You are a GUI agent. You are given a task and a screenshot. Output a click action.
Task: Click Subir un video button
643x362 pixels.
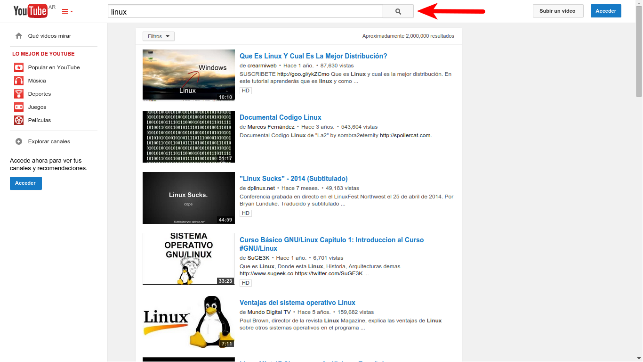coord(558,11)
